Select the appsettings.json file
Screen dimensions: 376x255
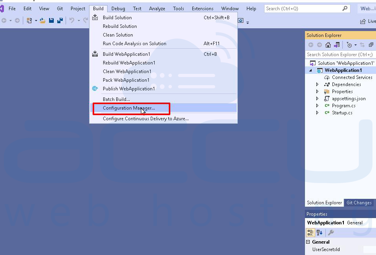[349, 99]
